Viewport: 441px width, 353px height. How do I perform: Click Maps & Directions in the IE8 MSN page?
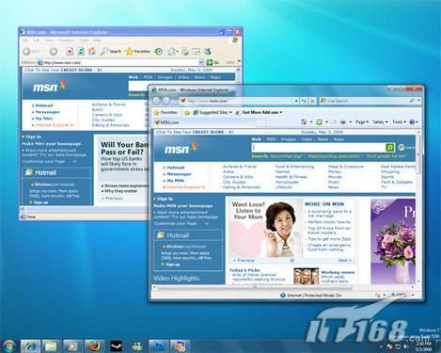(x=346, y=167)
